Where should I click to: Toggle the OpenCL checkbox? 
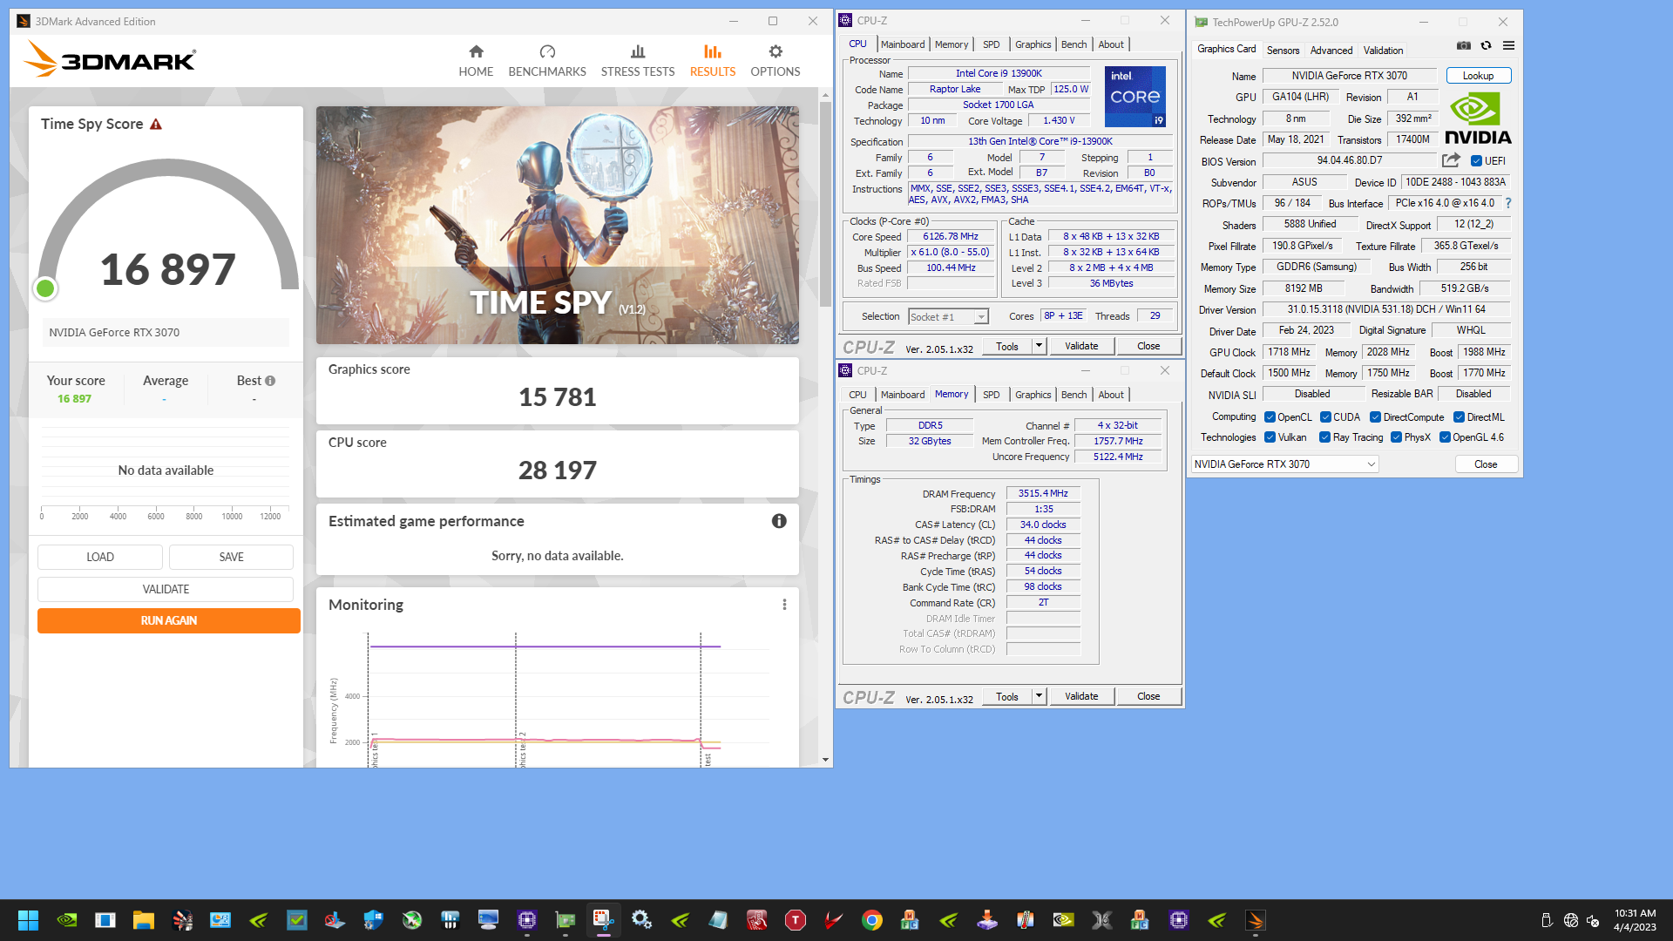(1270, 417)
